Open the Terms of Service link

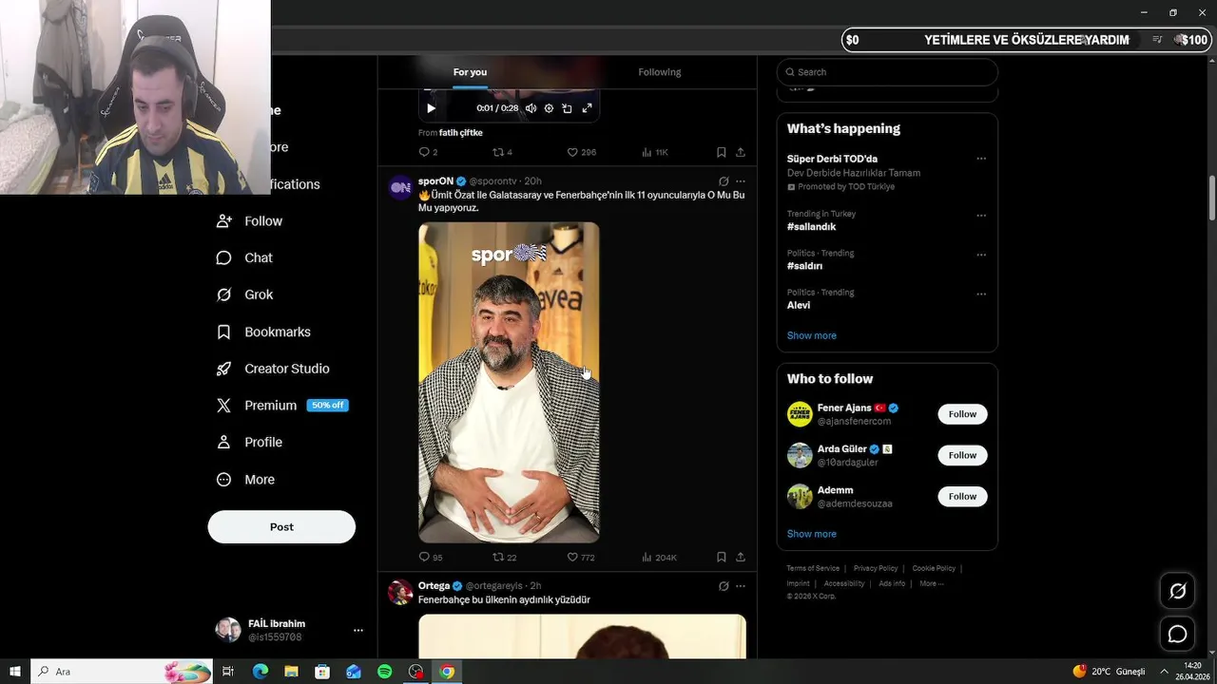(x=813, y=568)
